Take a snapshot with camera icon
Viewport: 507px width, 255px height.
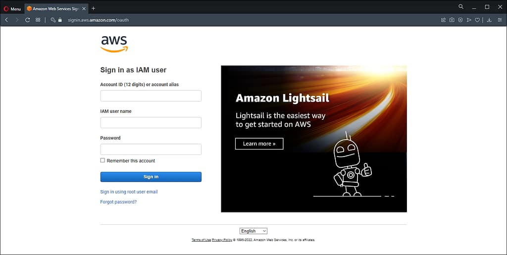click(x=452, y=20)
